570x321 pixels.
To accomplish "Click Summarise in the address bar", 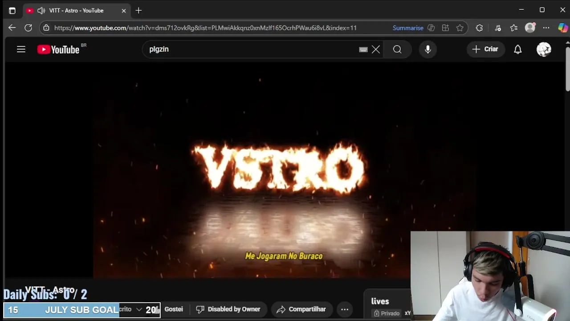I will [x=408, y=28].
